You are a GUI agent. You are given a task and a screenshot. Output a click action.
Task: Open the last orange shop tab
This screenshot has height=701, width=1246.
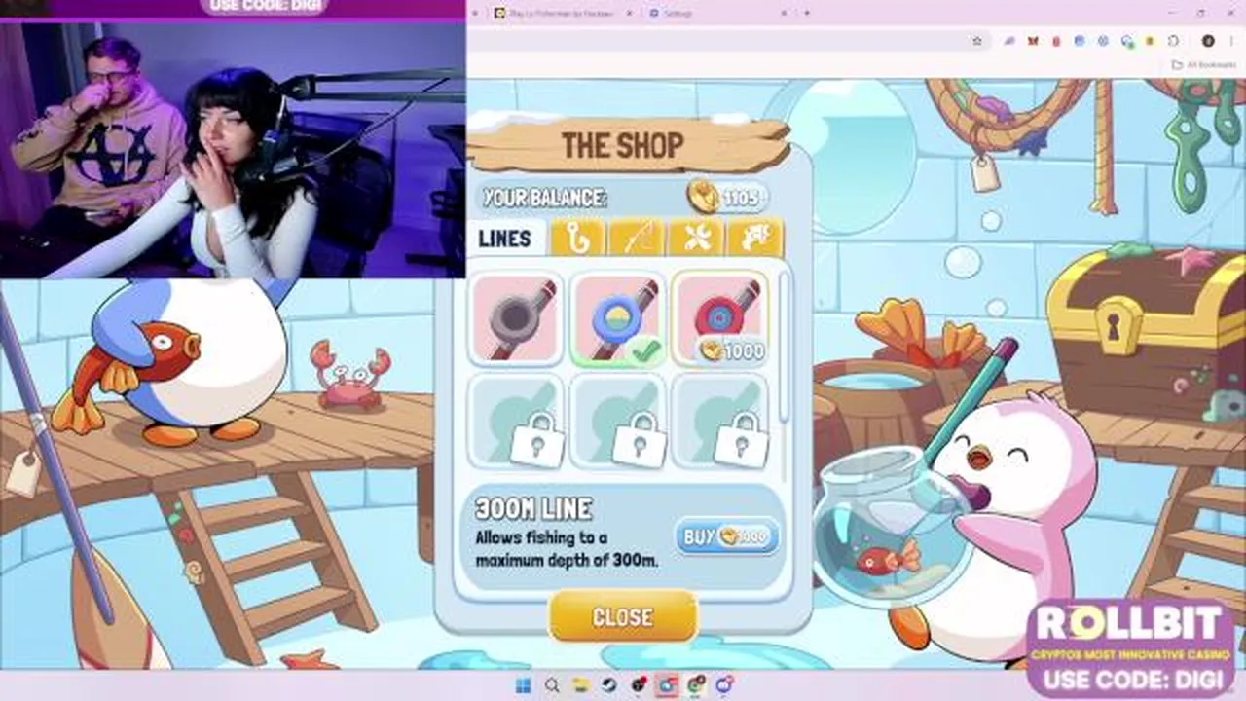click(755, 239)
